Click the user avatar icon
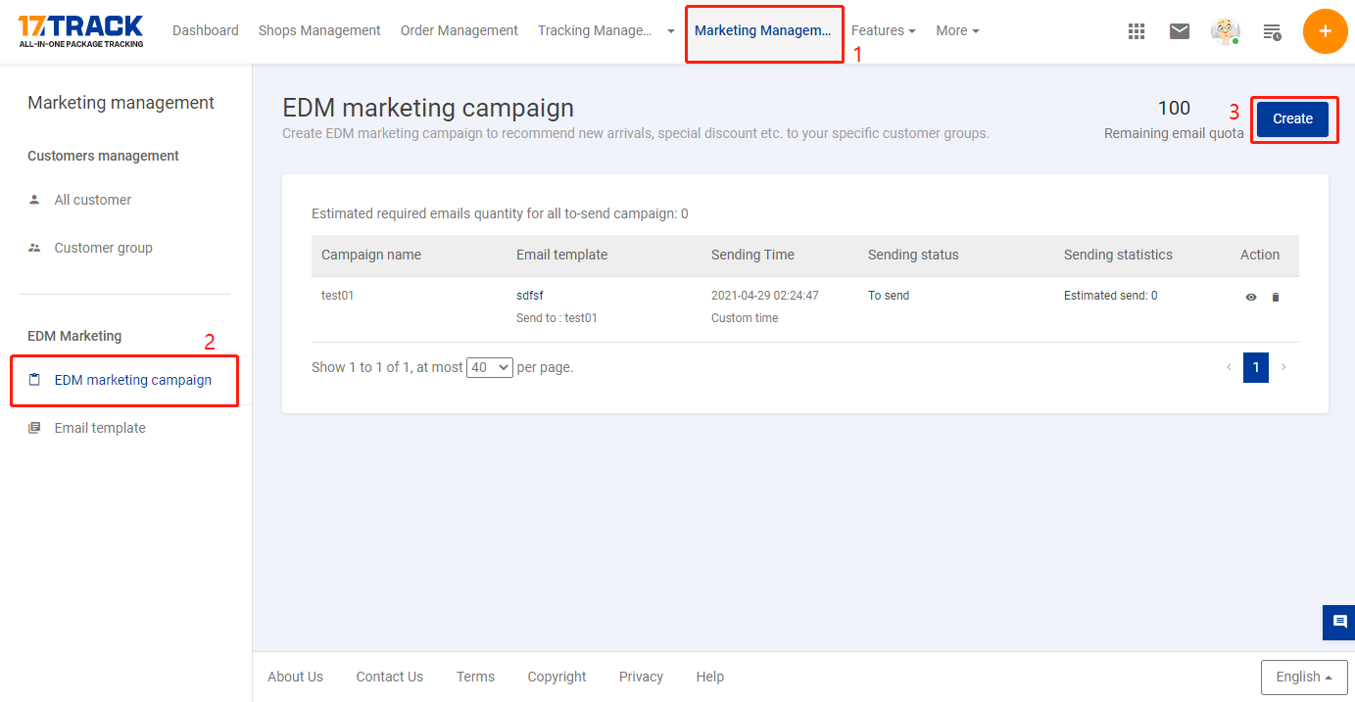Viewport: 1355px width, 702px height. point(1226,31)
